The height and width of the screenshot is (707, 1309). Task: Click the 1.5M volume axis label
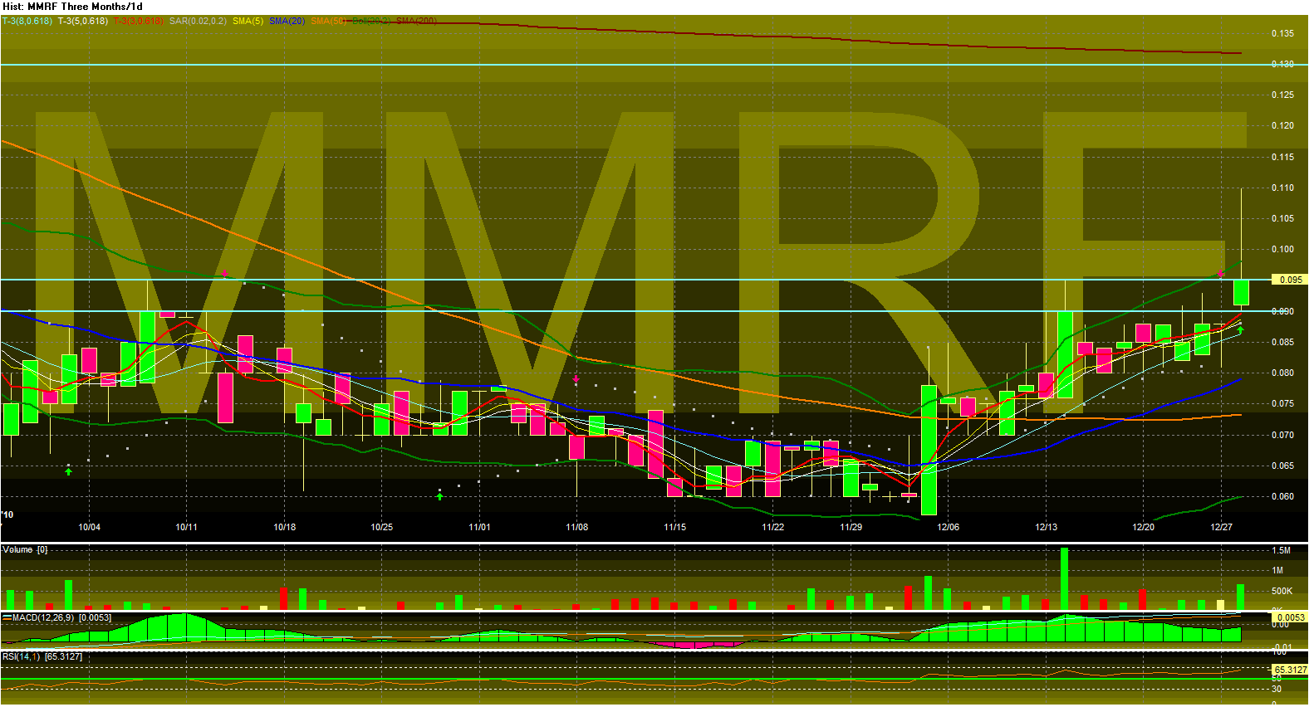(1281, 550)
